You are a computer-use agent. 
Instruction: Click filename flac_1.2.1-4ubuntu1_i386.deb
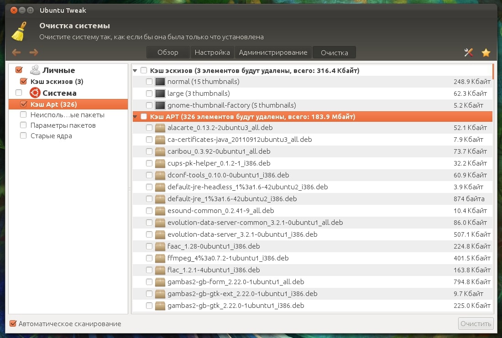tap(214, 270)
